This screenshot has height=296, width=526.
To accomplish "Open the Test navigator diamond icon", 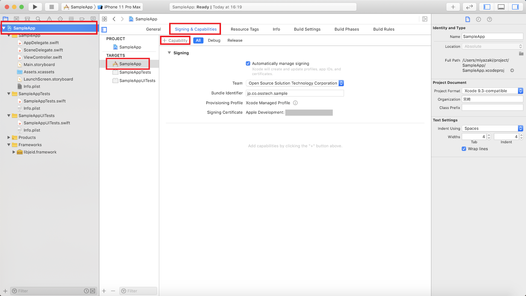I will [x=60, y=19].
